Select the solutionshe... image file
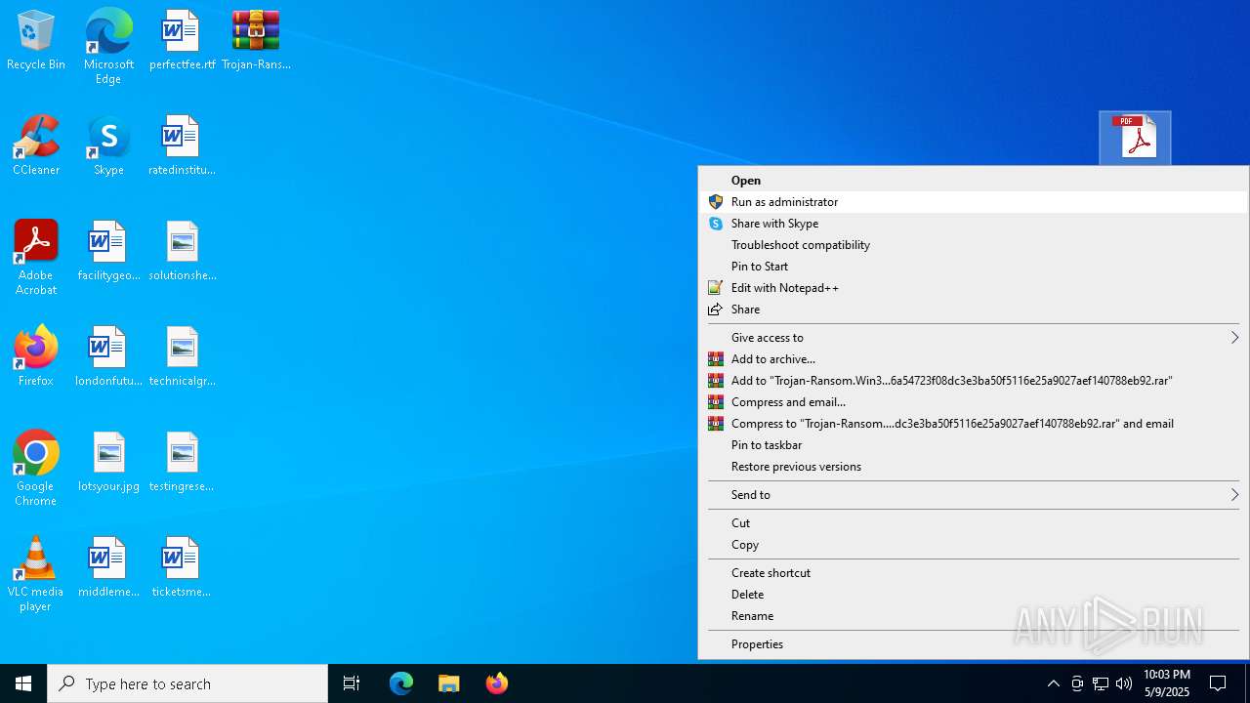Screen dimensions: 1250x703 [182, 252]
